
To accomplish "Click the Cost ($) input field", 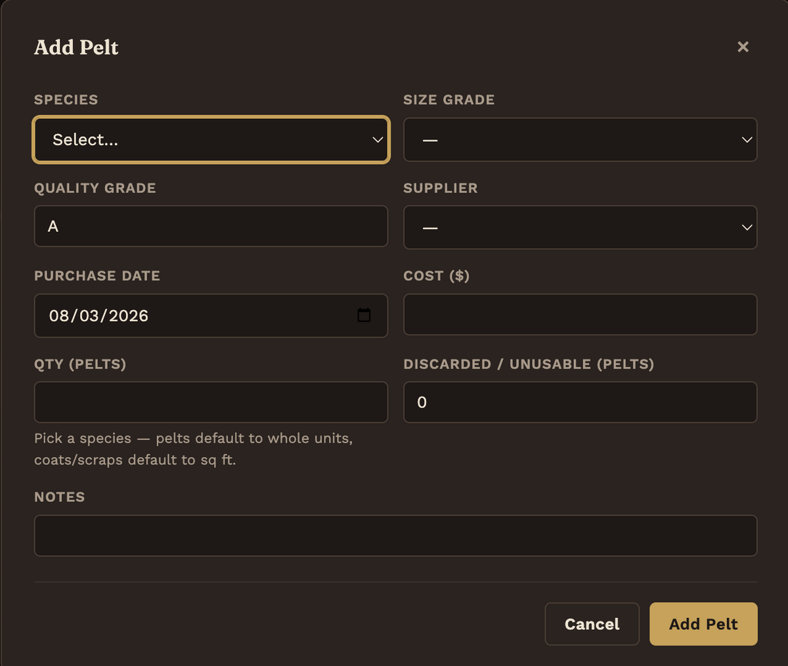I will click(580, 314).
